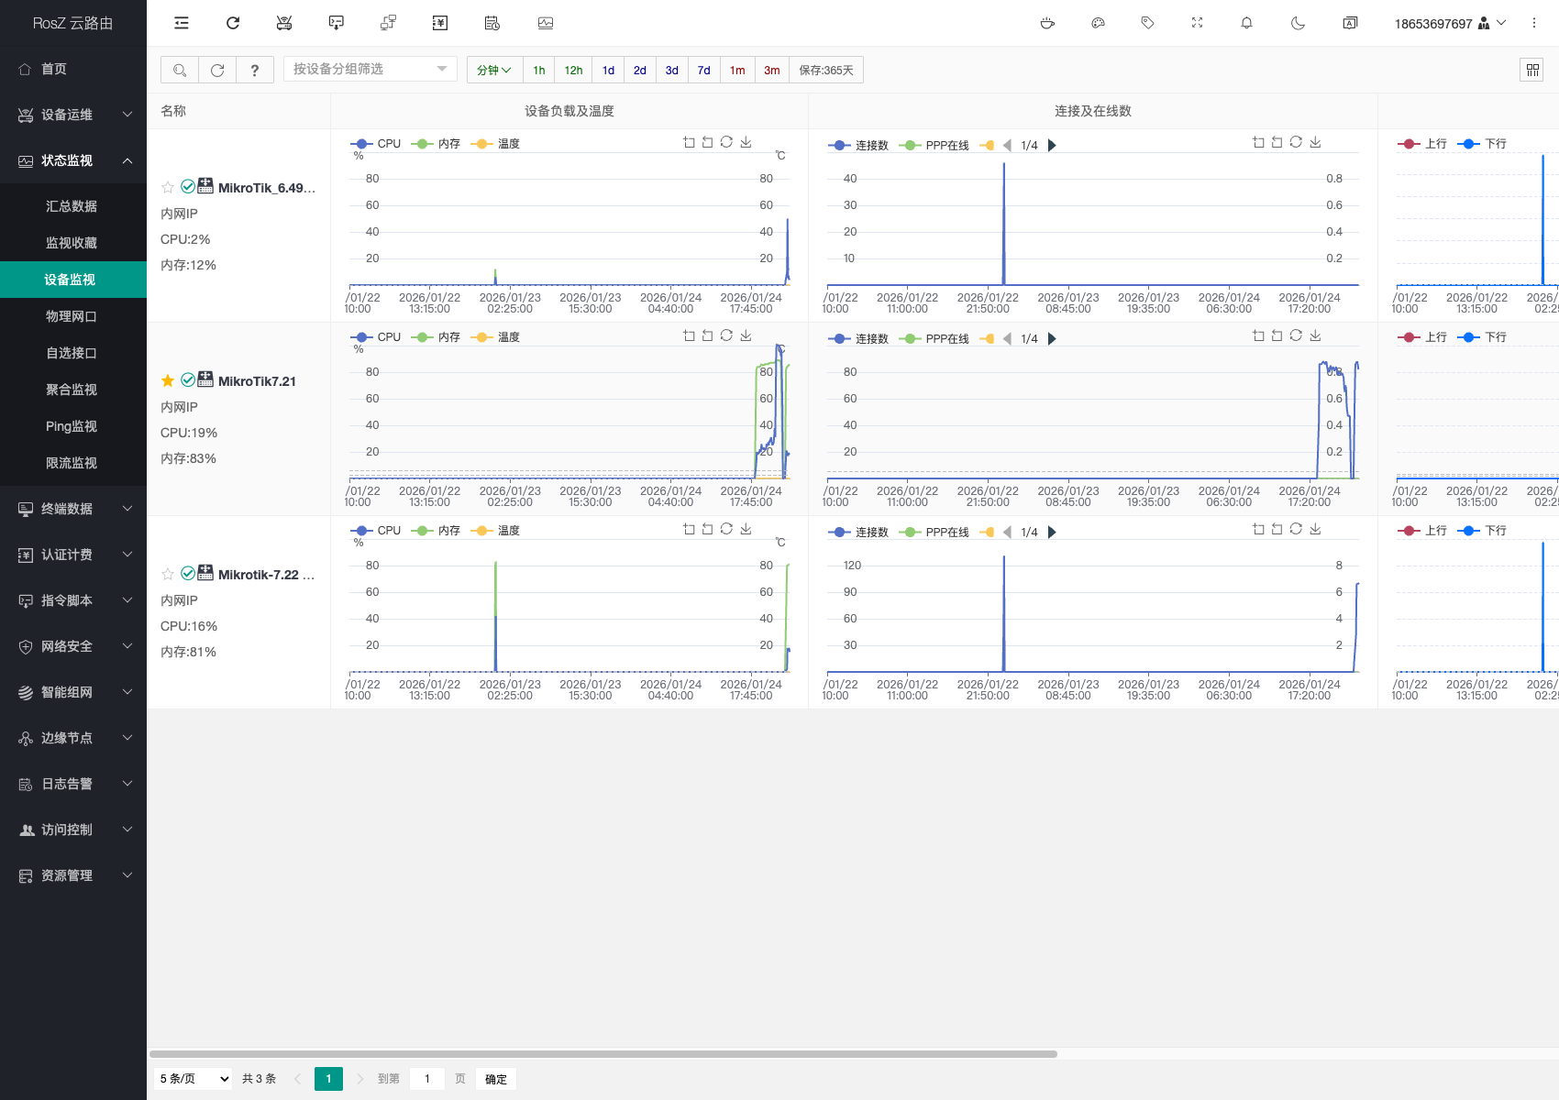The image size is (1559, 1100).
Task: Open the column layout grid icon
Action: [x=1532, y=70]
